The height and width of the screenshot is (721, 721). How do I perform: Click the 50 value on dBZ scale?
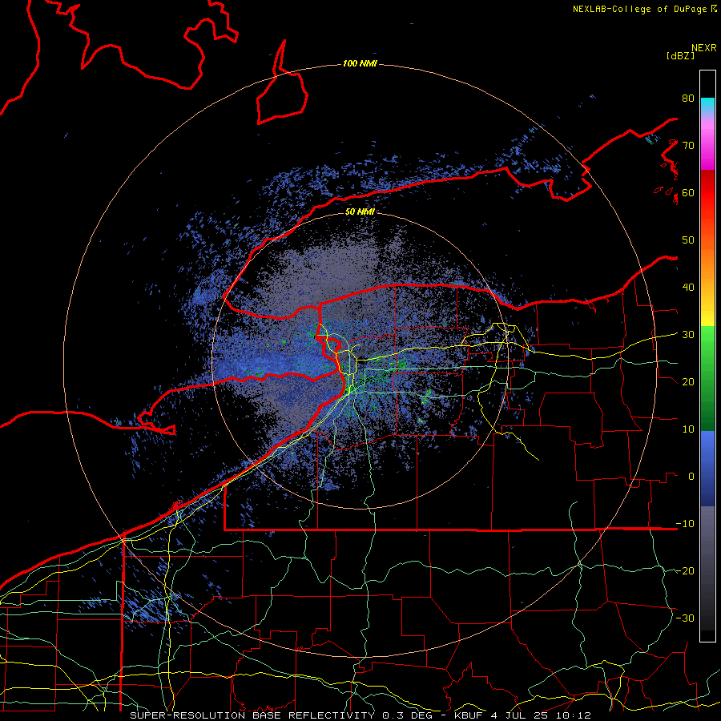tap(688, 240)
